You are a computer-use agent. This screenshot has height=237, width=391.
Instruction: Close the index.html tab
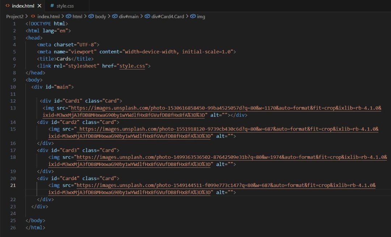click(39, 6)
